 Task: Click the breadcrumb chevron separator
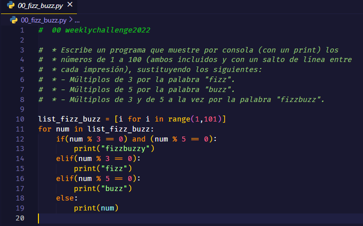[71, 20]
